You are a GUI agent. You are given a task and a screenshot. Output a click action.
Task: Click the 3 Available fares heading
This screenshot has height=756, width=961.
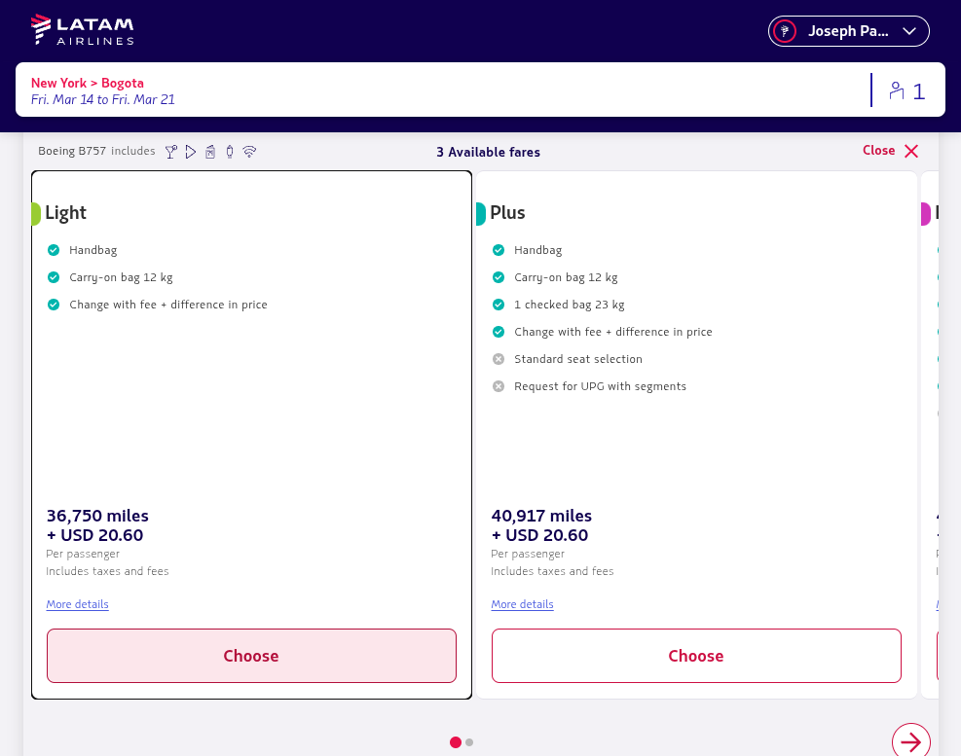coord(489,152)
